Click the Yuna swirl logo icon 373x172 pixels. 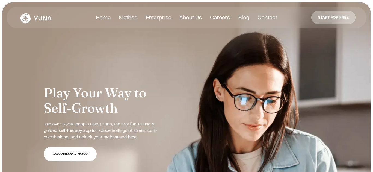(x=25, y=18)
